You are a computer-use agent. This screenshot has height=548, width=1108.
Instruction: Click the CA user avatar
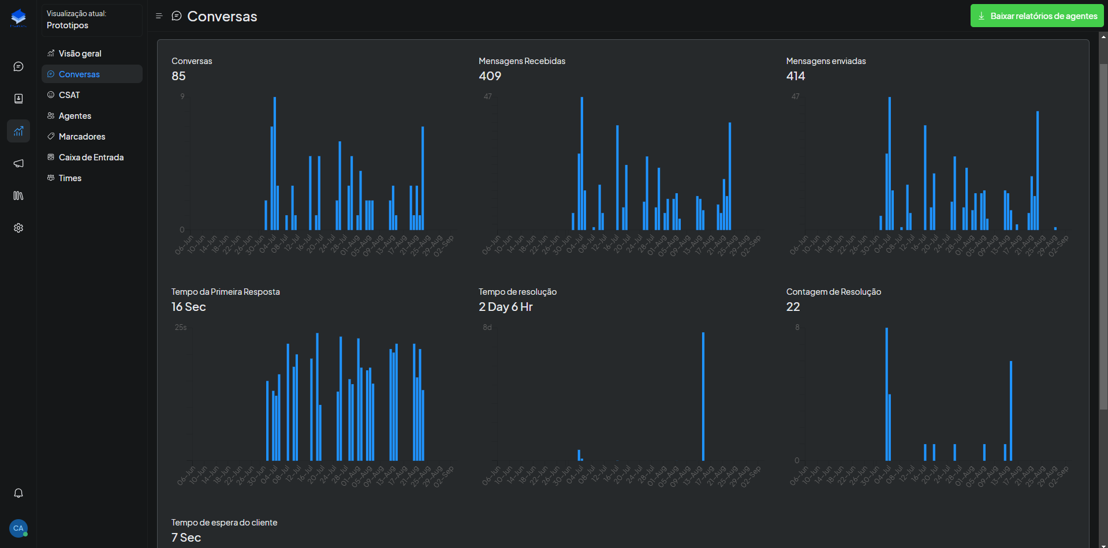[x=18, y=528]
